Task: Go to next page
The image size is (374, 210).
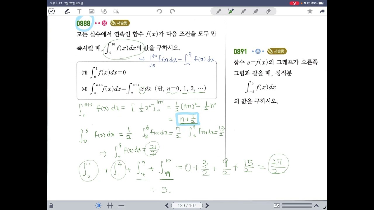Action: click(x=207, y=206)
